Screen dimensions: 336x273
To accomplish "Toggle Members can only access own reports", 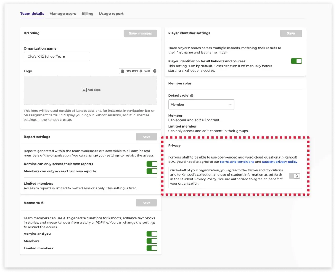I will pyautogui.click(x=152, y=171).
